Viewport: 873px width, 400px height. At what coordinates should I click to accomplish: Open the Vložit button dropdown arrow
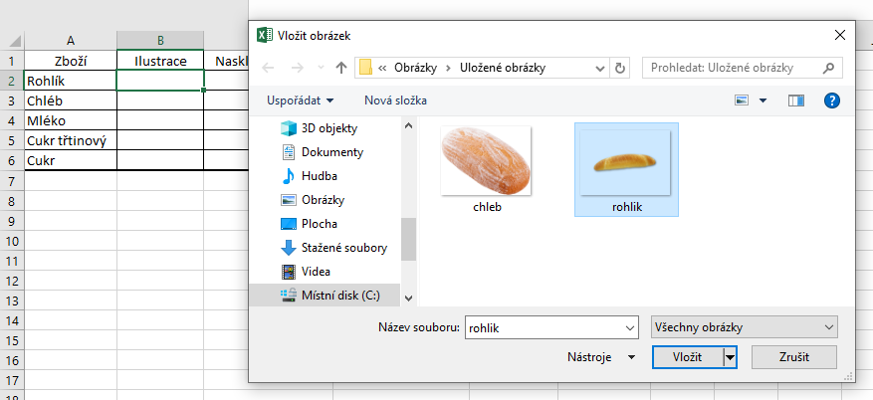click(730, 358)
